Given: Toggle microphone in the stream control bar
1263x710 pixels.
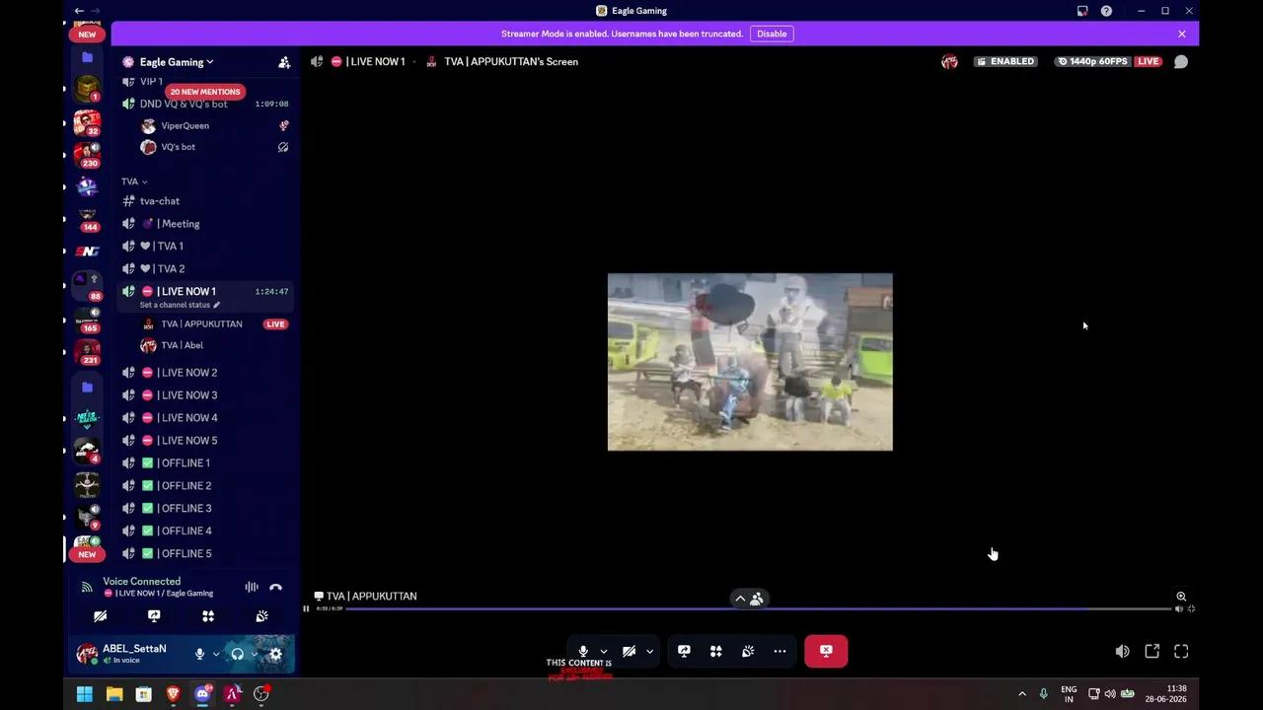Looking at the screenshot, I should click(x=583, y=651).
